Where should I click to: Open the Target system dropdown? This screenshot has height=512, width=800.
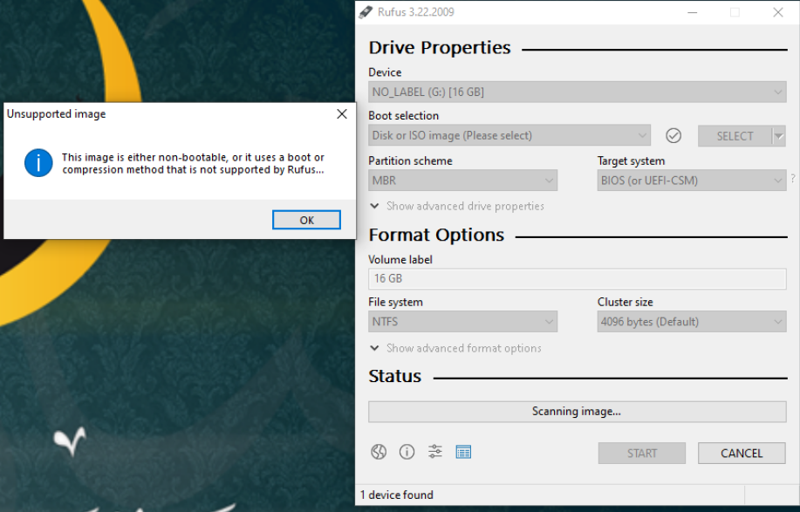[x=691, y=181]
